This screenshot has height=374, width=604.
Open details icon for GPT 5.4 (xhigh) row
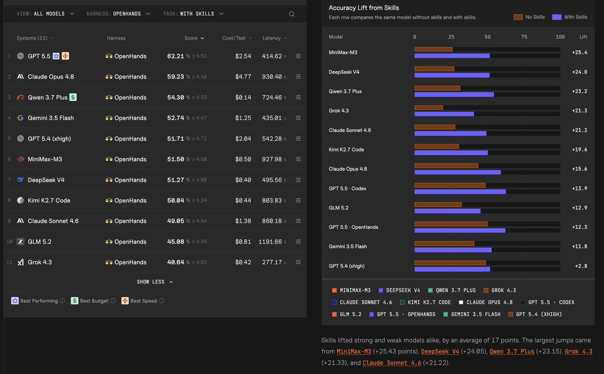point(298,138)
